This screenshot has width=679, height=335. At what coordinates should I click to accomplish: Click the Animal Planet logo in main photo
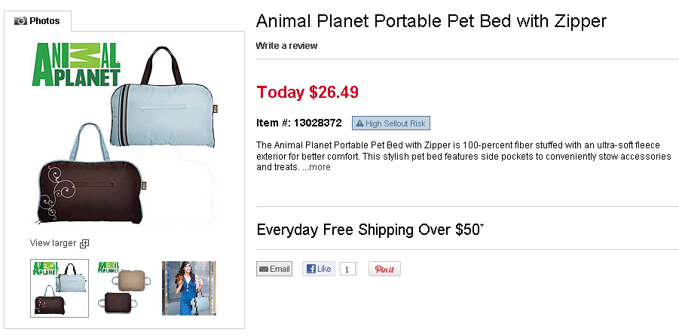76,66
